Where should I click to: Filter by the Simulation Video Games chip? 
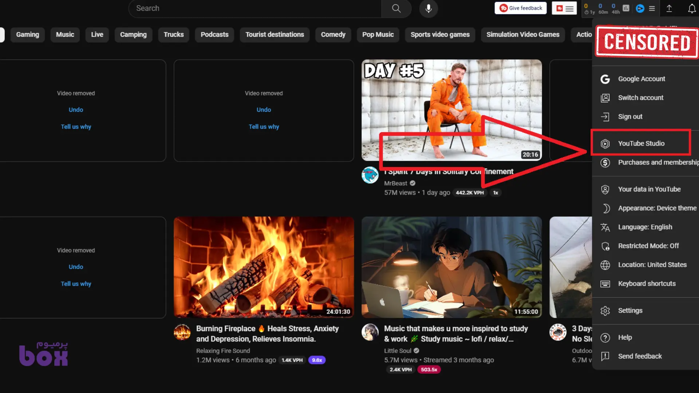pos(523,35)
